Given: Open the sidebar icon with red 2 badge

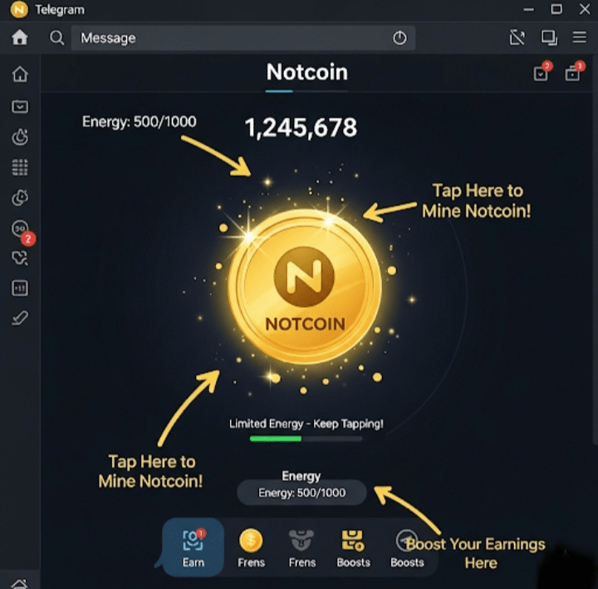Looking at the screenshot, I should tap(21, 230).
